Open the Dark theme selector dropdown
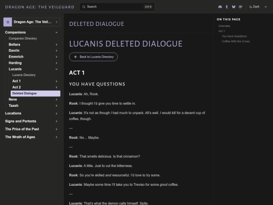Viewport: 273px width, 205px height. [258, 7]
